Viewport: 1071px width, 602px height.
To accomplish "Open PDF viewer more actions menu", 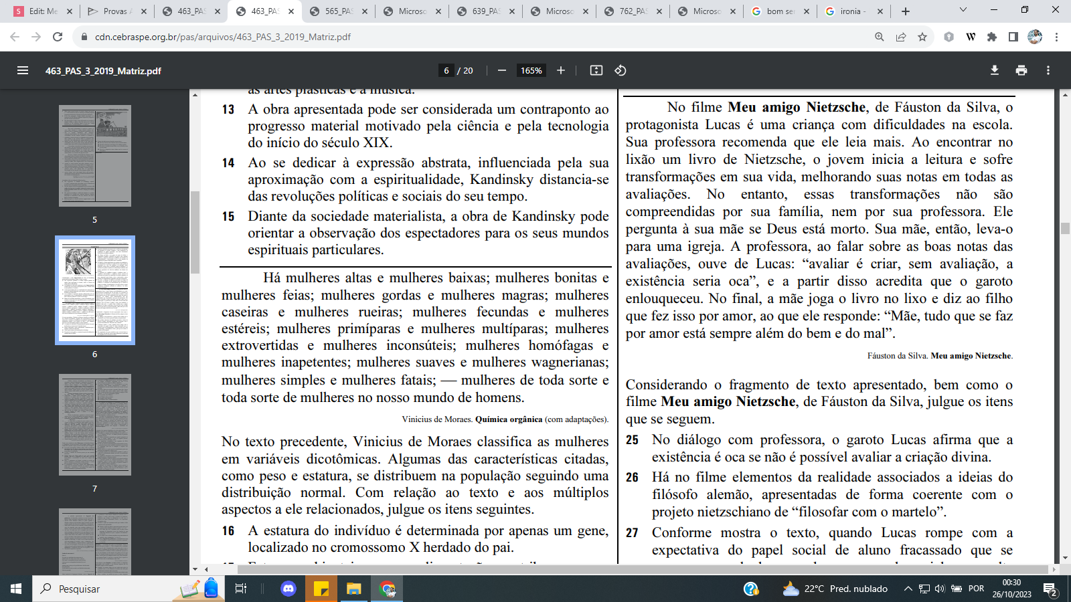I will (1048, 70).
